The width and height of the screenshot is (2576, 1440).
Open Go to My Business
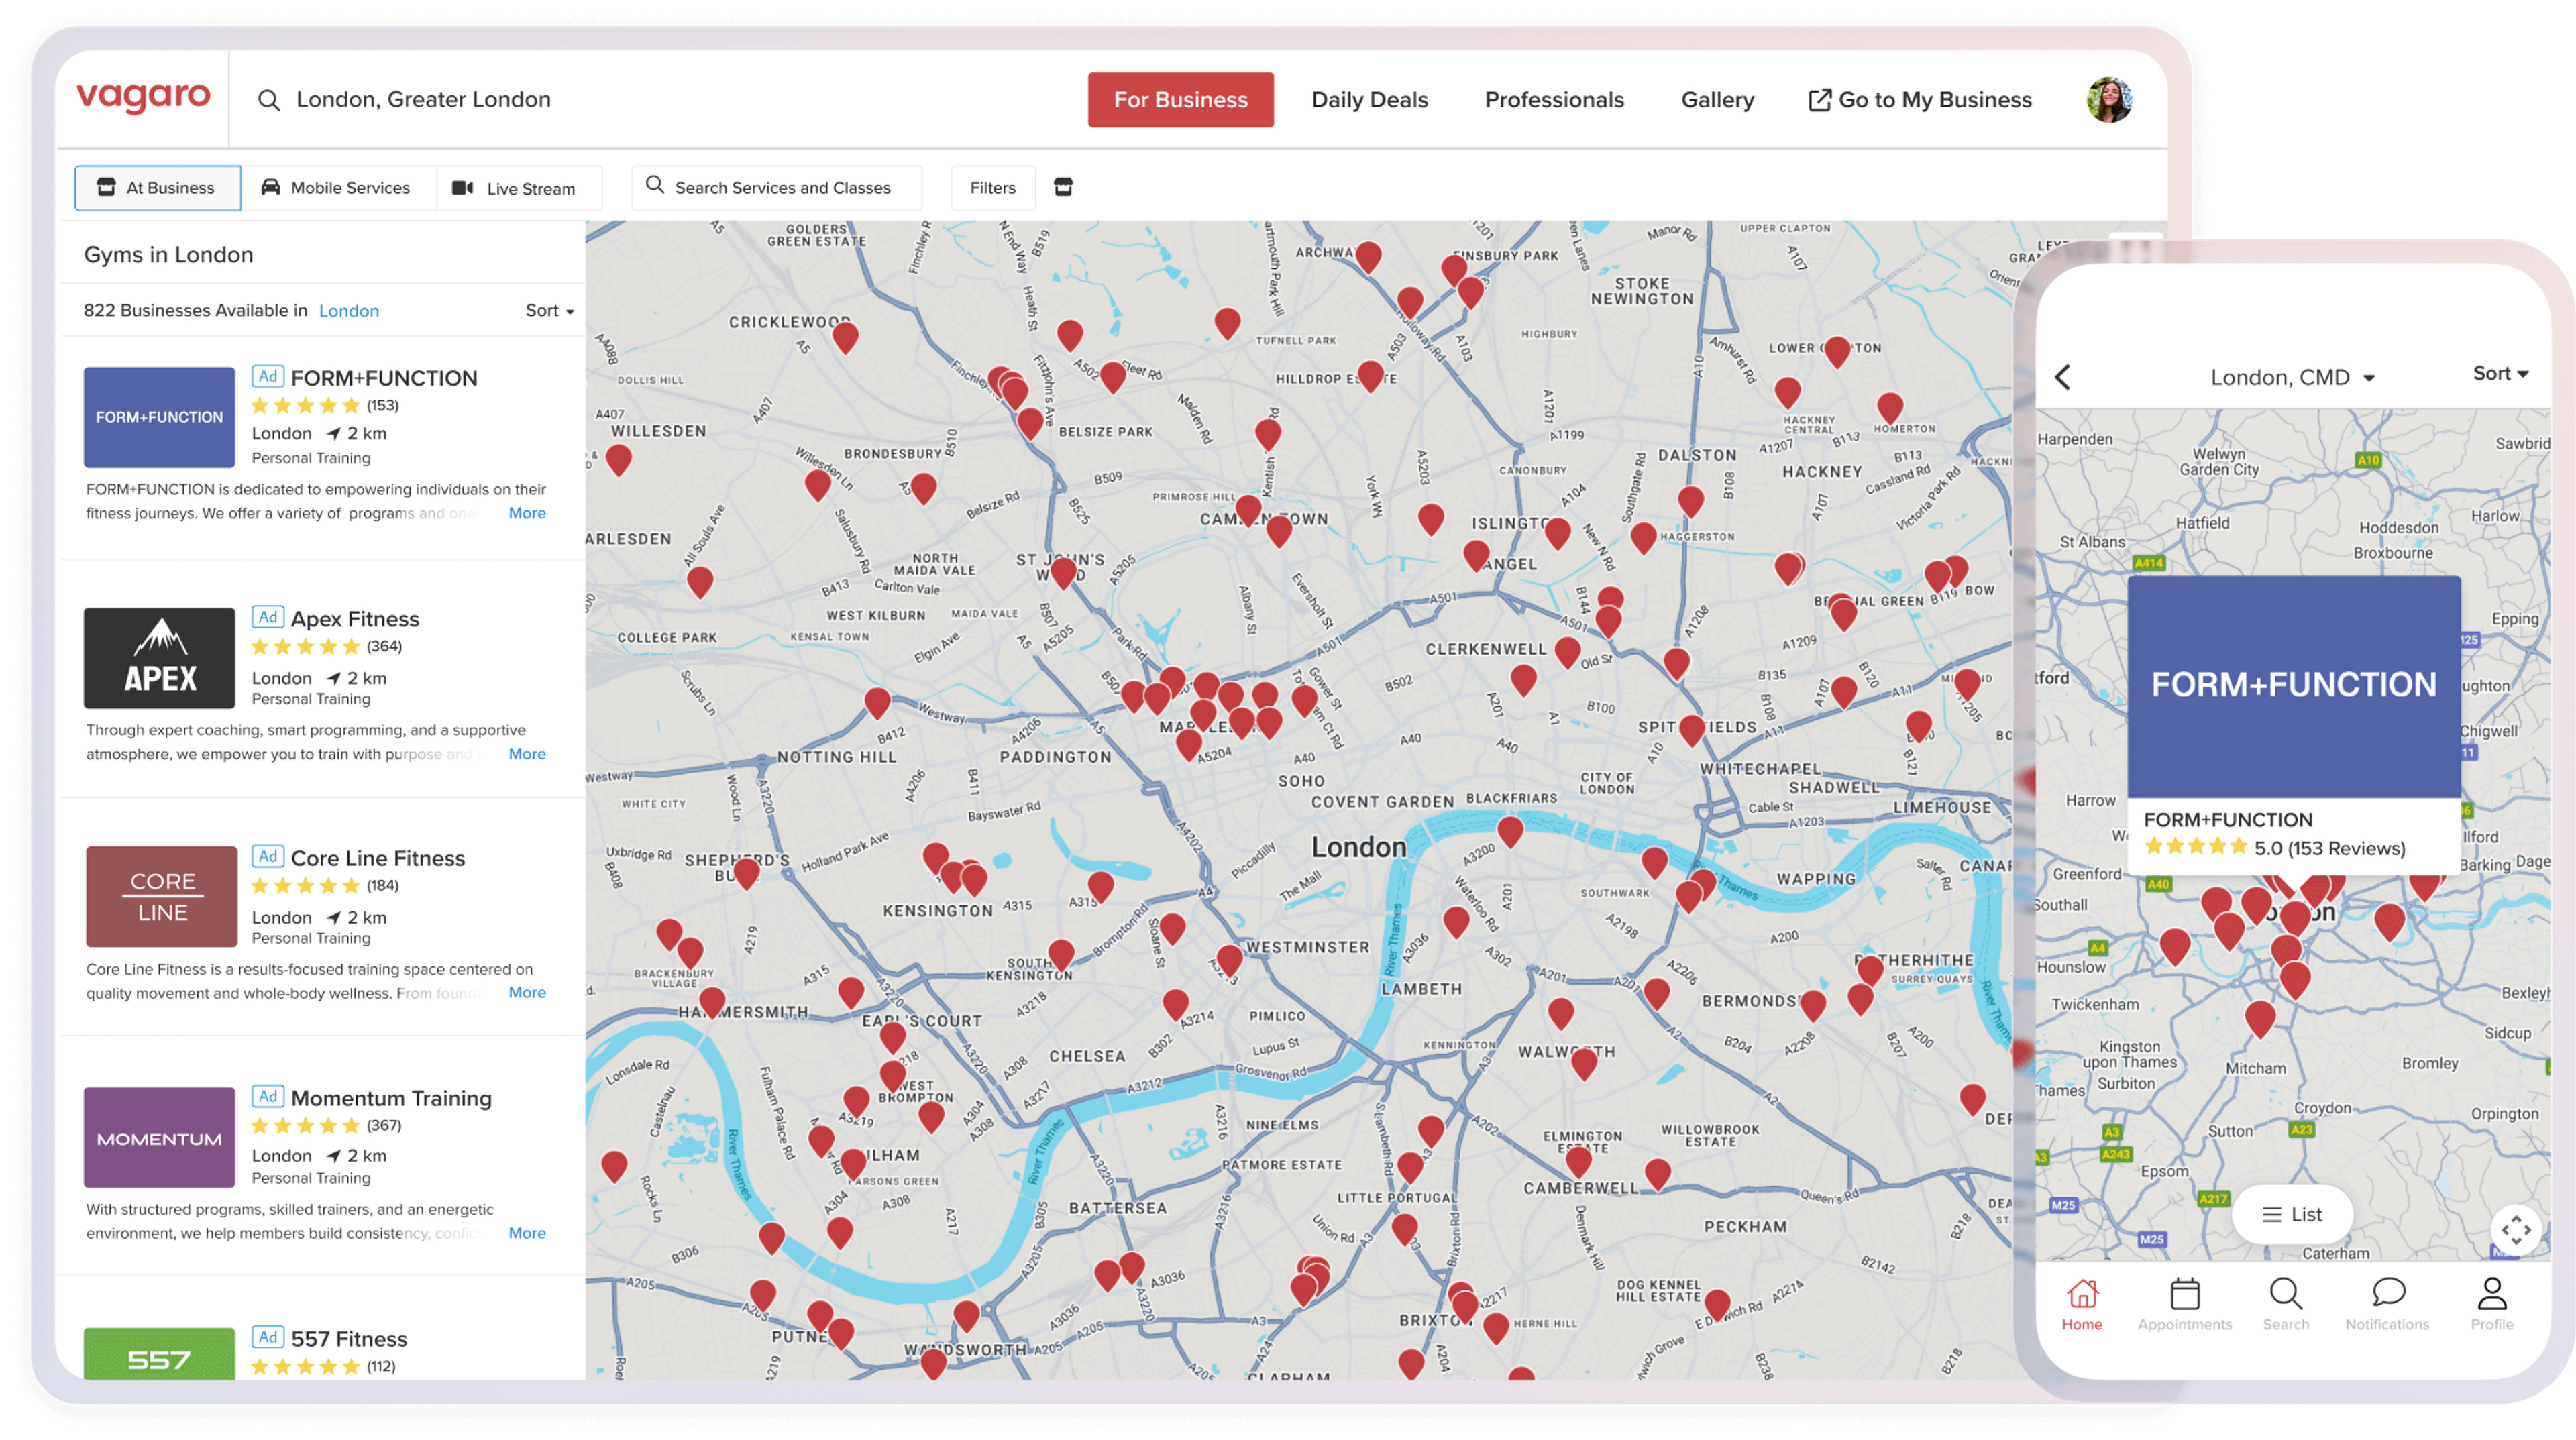tap(1920, 100)
